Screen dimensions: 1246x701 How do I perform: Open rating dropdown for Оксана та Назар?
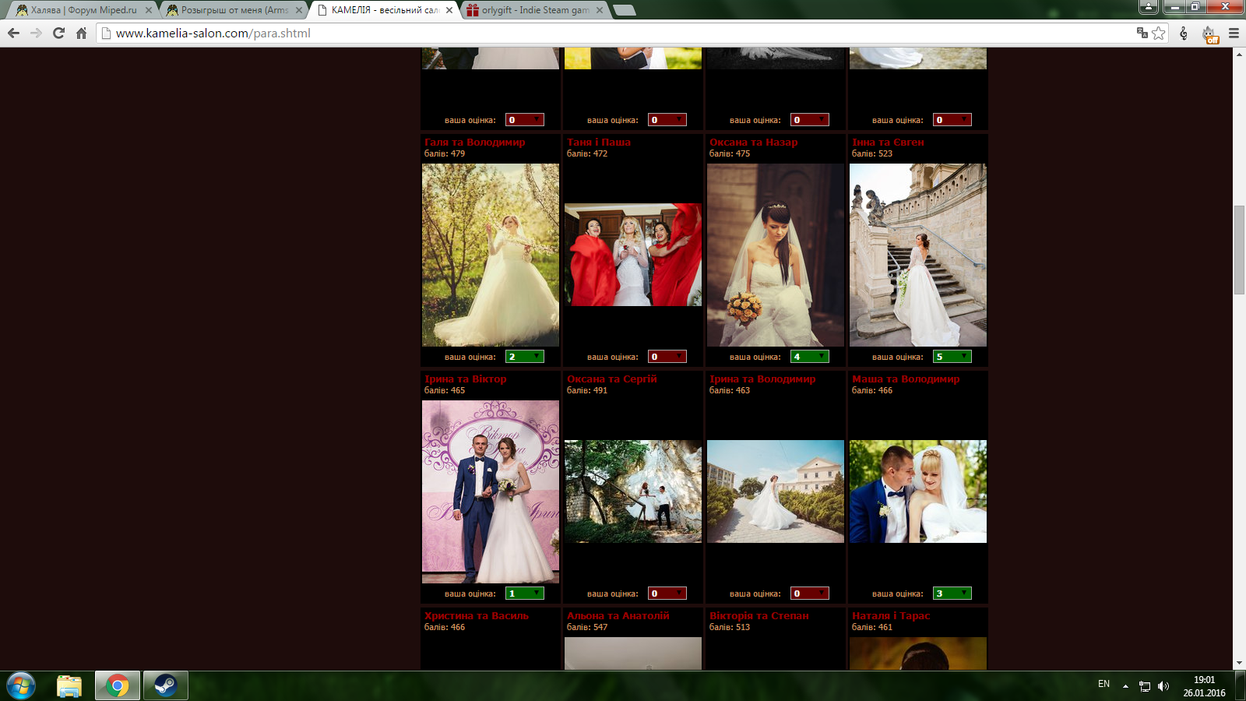[x=810, y=357]
